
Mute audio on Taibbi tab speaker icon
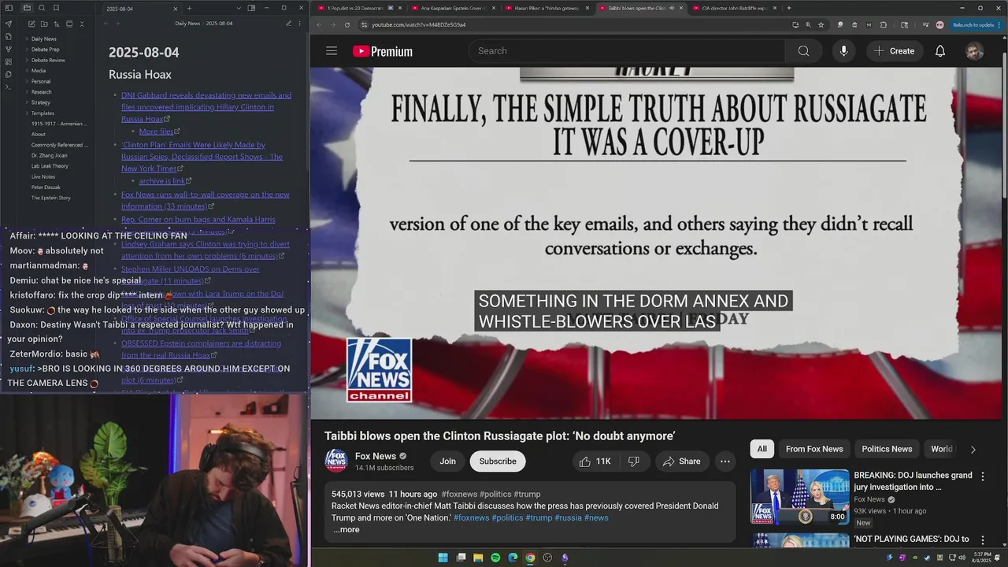click(x=671, y=8)
